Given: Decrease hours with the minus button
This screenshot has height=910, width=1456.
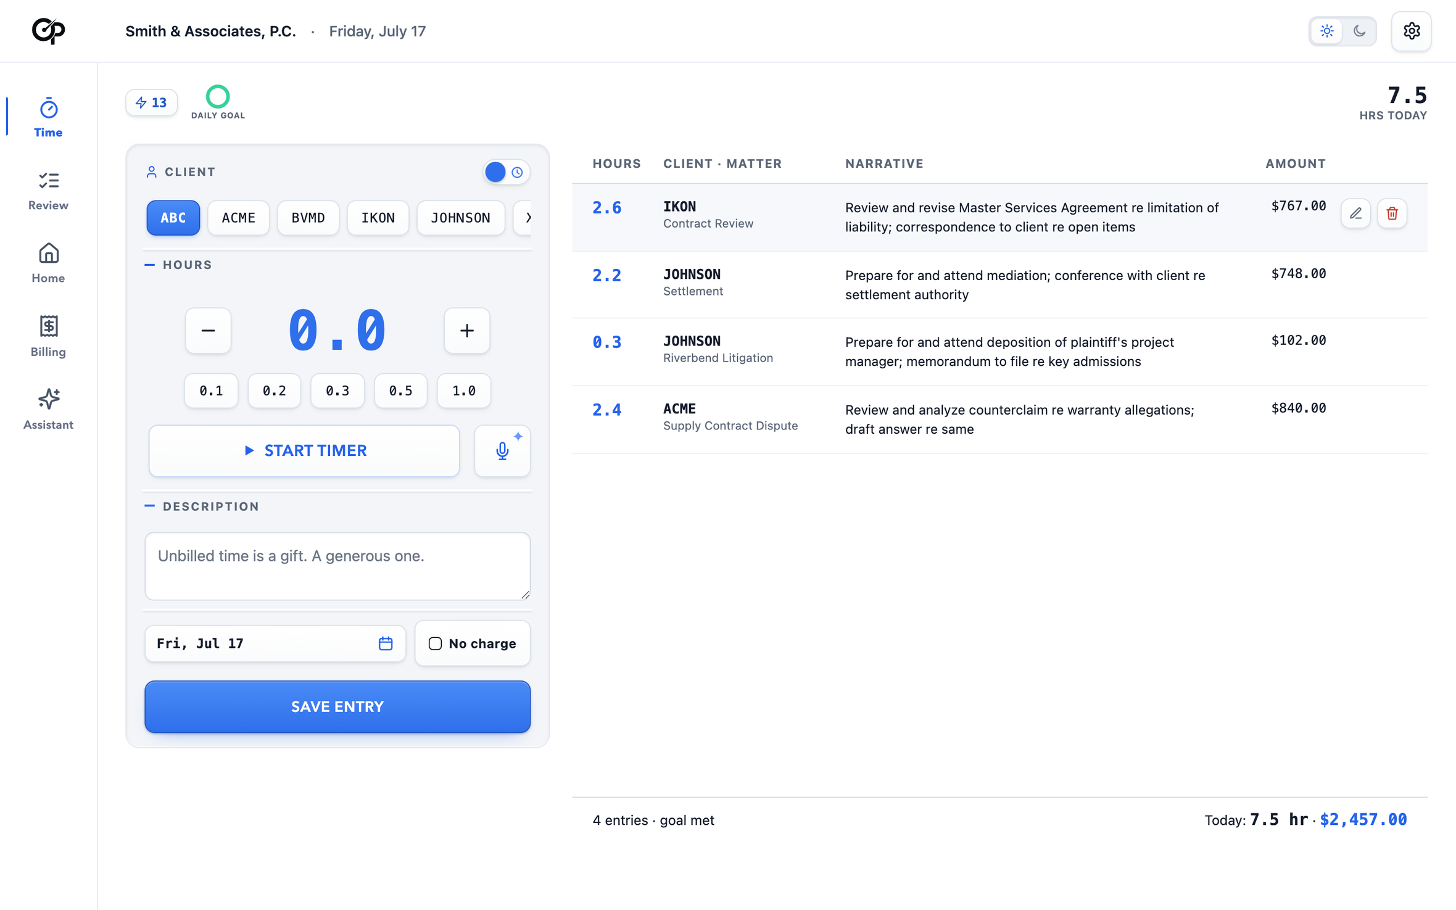Looking at the screenshot, I should pyautogui.click(x=208, y=331).
